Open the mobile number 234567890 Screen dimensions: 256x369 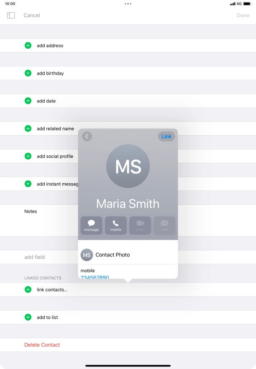click(95, 277)
